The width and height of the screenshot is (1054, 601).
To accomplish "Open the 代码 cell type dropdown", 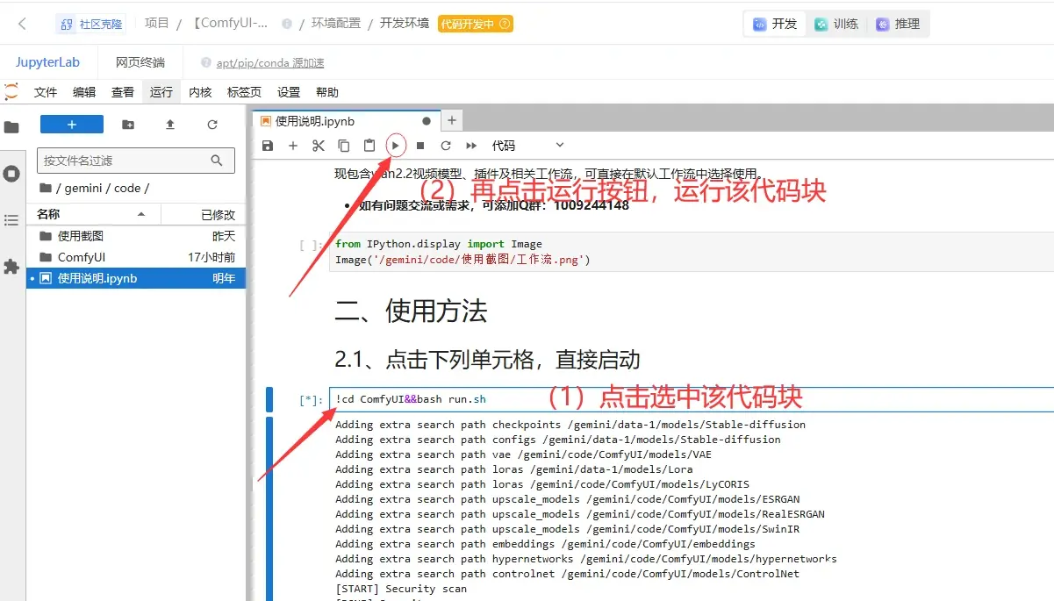I will point(527,146).
